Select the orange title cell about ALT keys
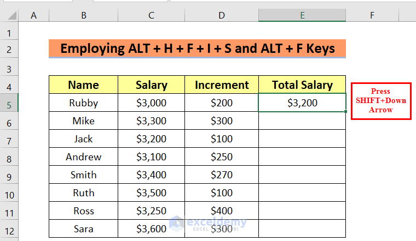The width and height of the screenshot is (416, 241). (x=198, y=49)
